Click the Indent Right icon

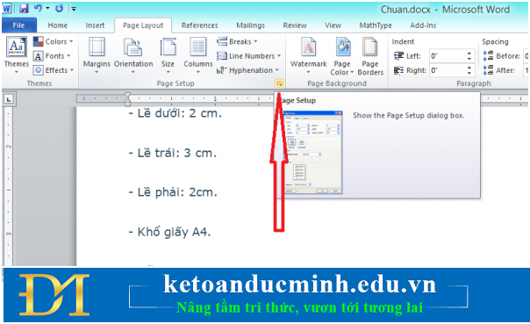[x=399, y=70]
